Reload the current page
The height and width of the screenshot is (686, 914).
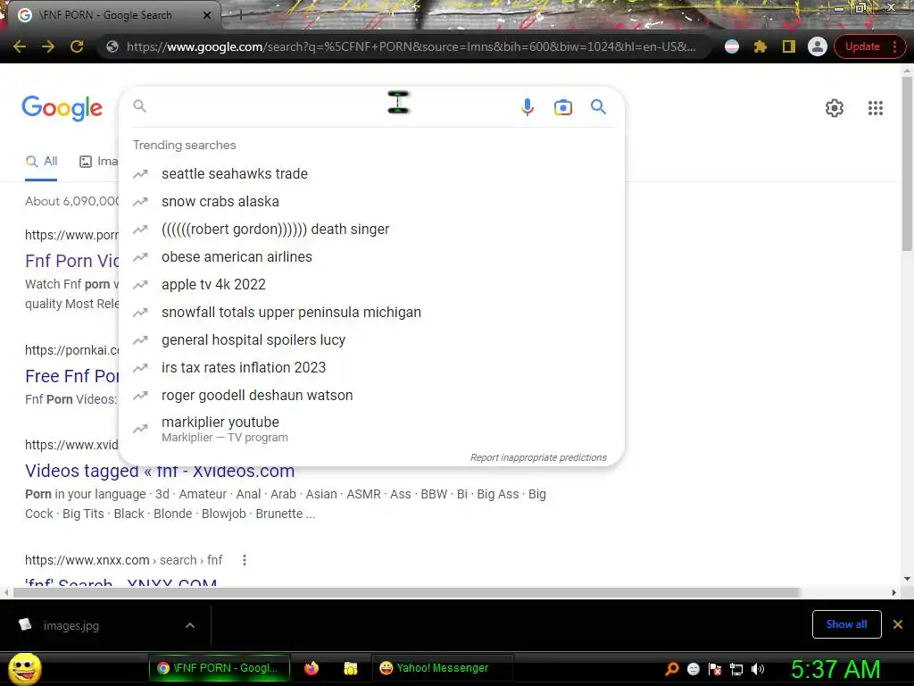77,46
